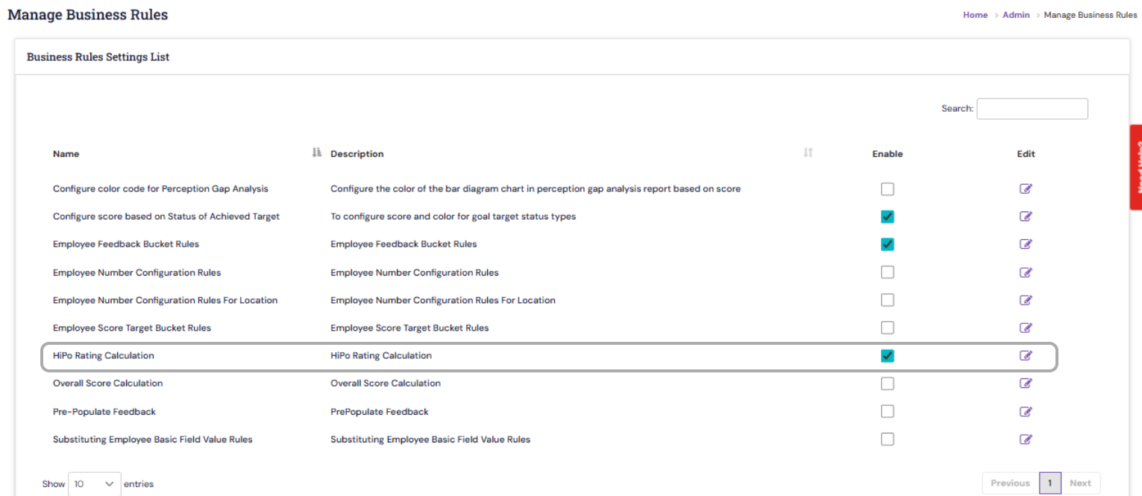Screen dimensions: 1142x496
Task: Click PrePopulate Feedback description cell
Action: tap(380, 411)
